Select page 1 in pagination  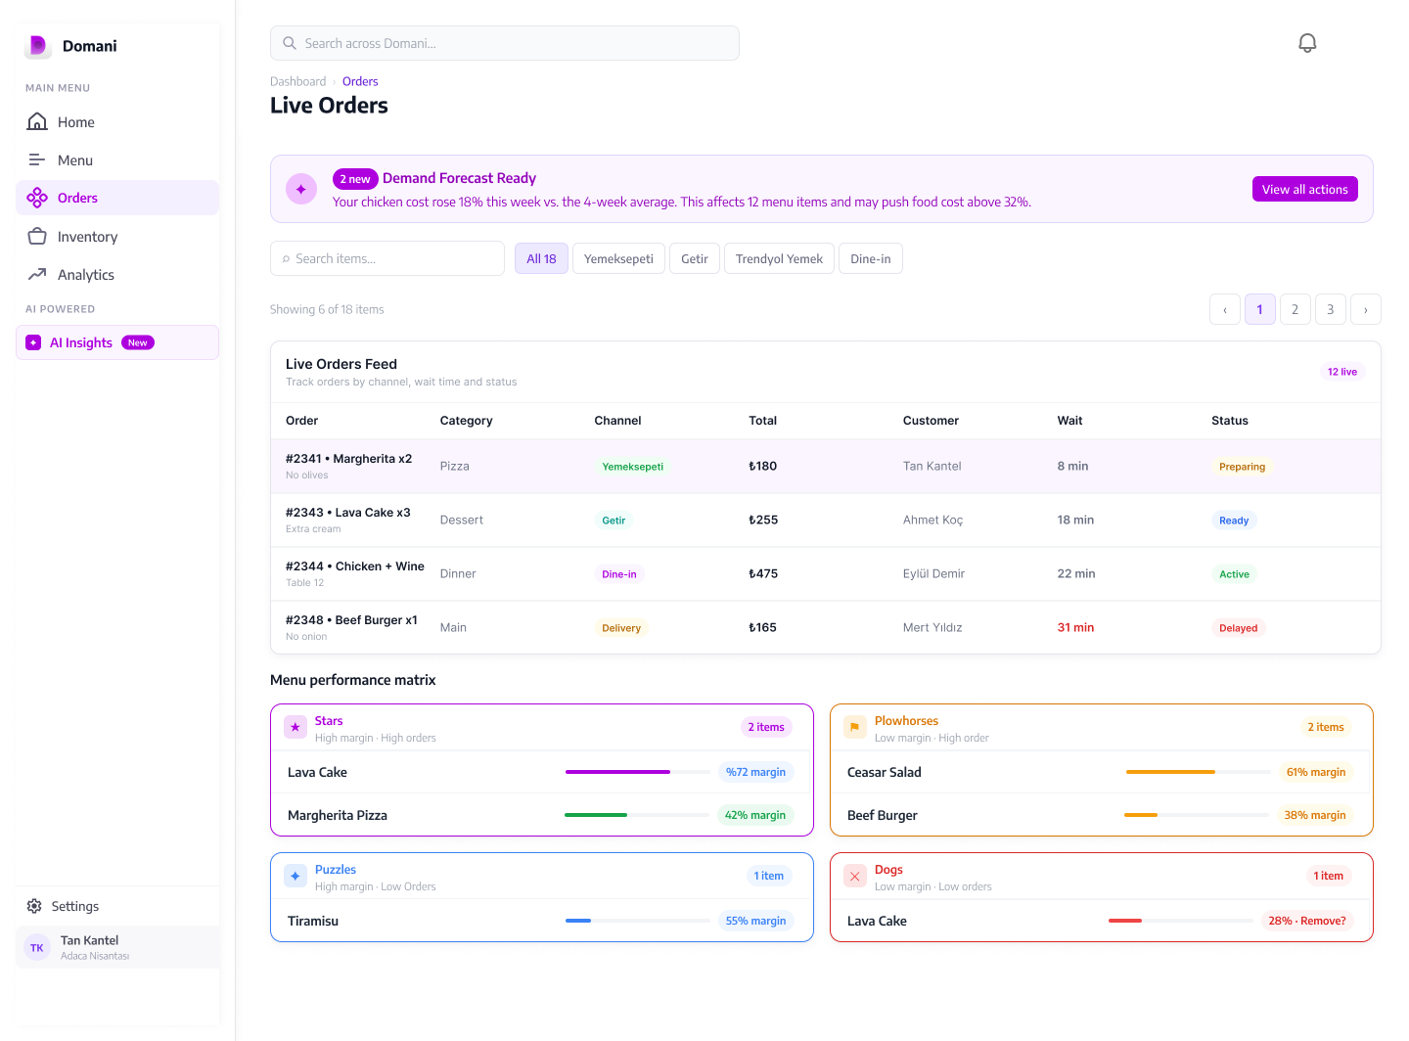[x=1260, y=309]
